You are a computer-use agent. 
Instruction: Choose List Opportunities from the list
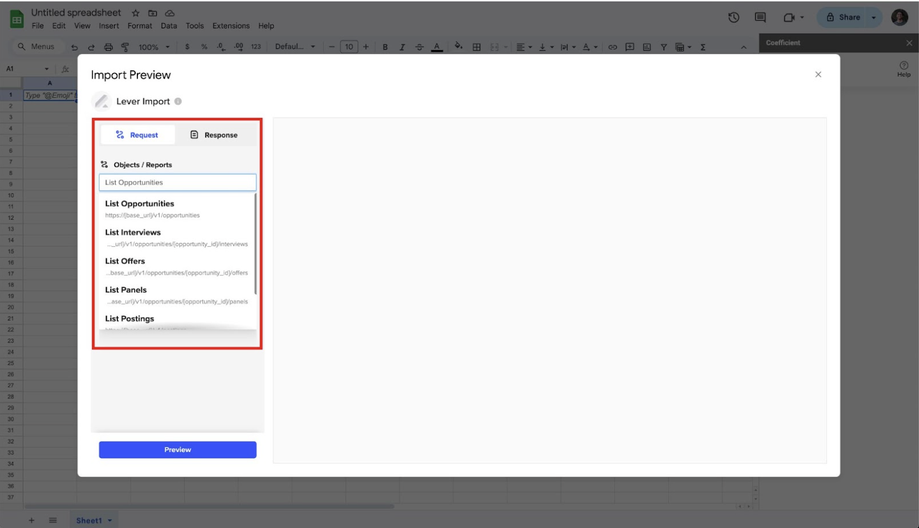click(x=177, y=209)
